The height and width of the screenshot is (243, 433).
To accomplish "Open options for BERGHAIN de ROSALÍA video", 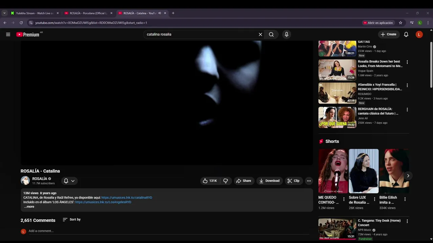I will (x=407, y=110).
